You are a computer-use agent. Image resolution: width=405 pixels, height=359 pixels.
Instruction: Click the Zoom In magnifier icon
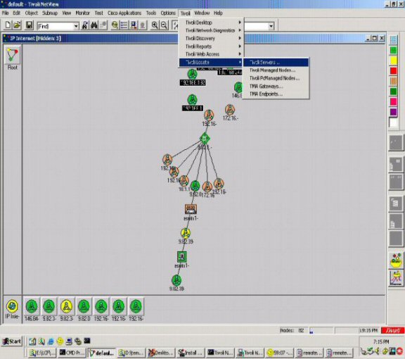pyautogui.click(x=155, y=25)
